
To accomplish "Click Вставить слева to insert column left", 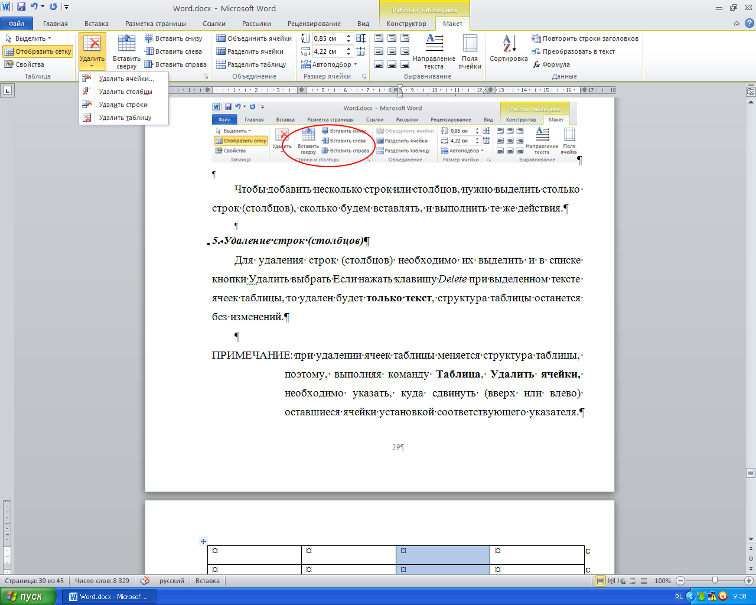I will pos(173,51).
